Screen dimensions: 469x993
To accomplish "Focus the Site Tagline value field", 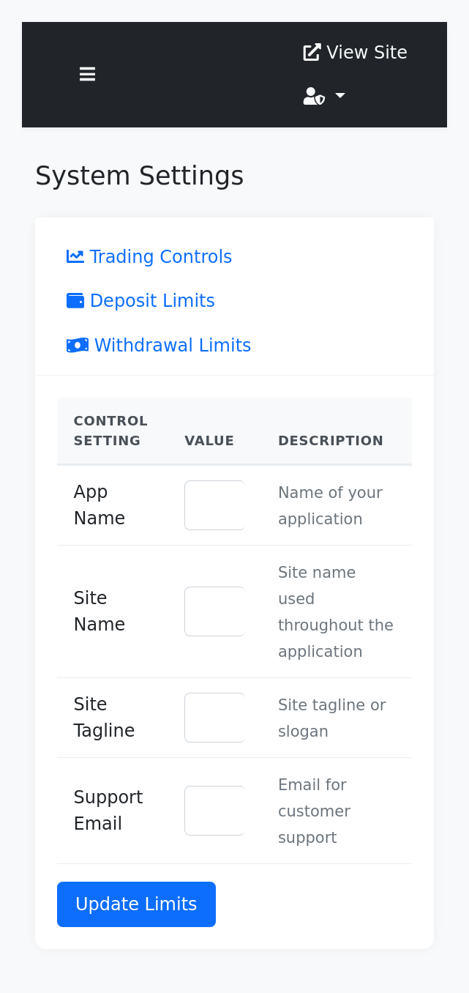I will [214, 718].
